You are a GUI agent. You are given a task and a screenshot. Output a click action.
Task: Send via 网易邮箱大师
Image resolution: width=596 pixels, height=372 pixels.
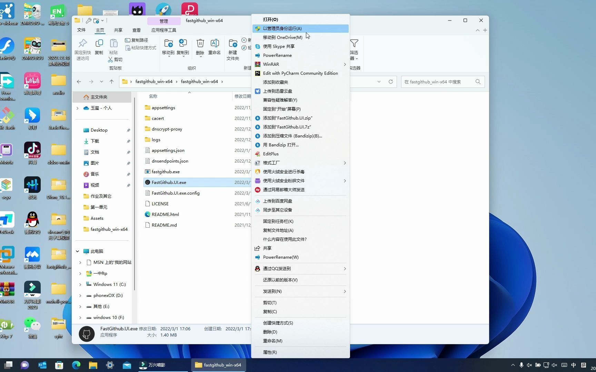pyautogui.click(x=300, y=190)
